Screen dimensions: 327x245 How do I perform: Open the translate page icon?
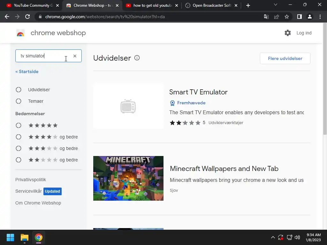click(266, 17)
